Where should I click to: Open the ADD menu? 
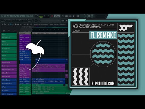click(8, 16)
